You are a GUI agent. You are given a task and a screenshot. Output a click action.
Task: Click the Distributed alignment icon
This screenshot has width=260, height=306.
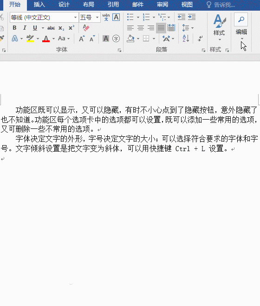171,28
